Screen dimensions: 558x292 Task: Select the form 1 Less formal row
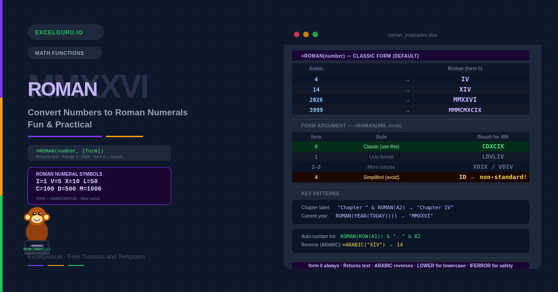[x=410, y=157]
